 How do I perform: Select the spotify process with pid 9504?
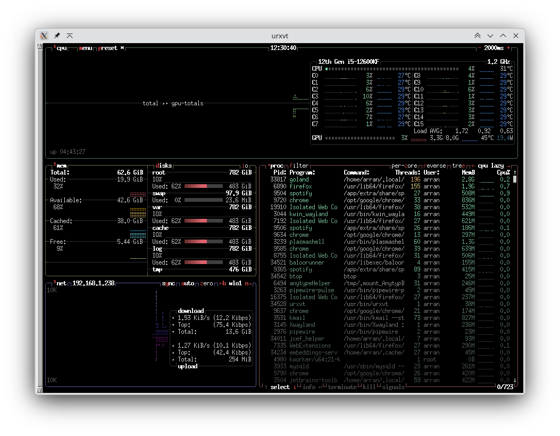coord(390,193)
